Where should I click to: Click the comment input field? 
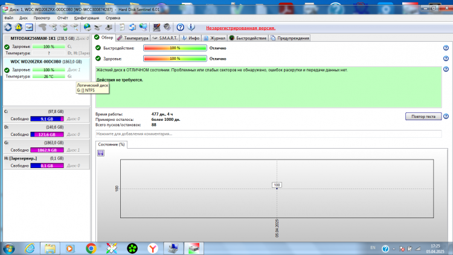pyautogui.click(x=268, y=134)
